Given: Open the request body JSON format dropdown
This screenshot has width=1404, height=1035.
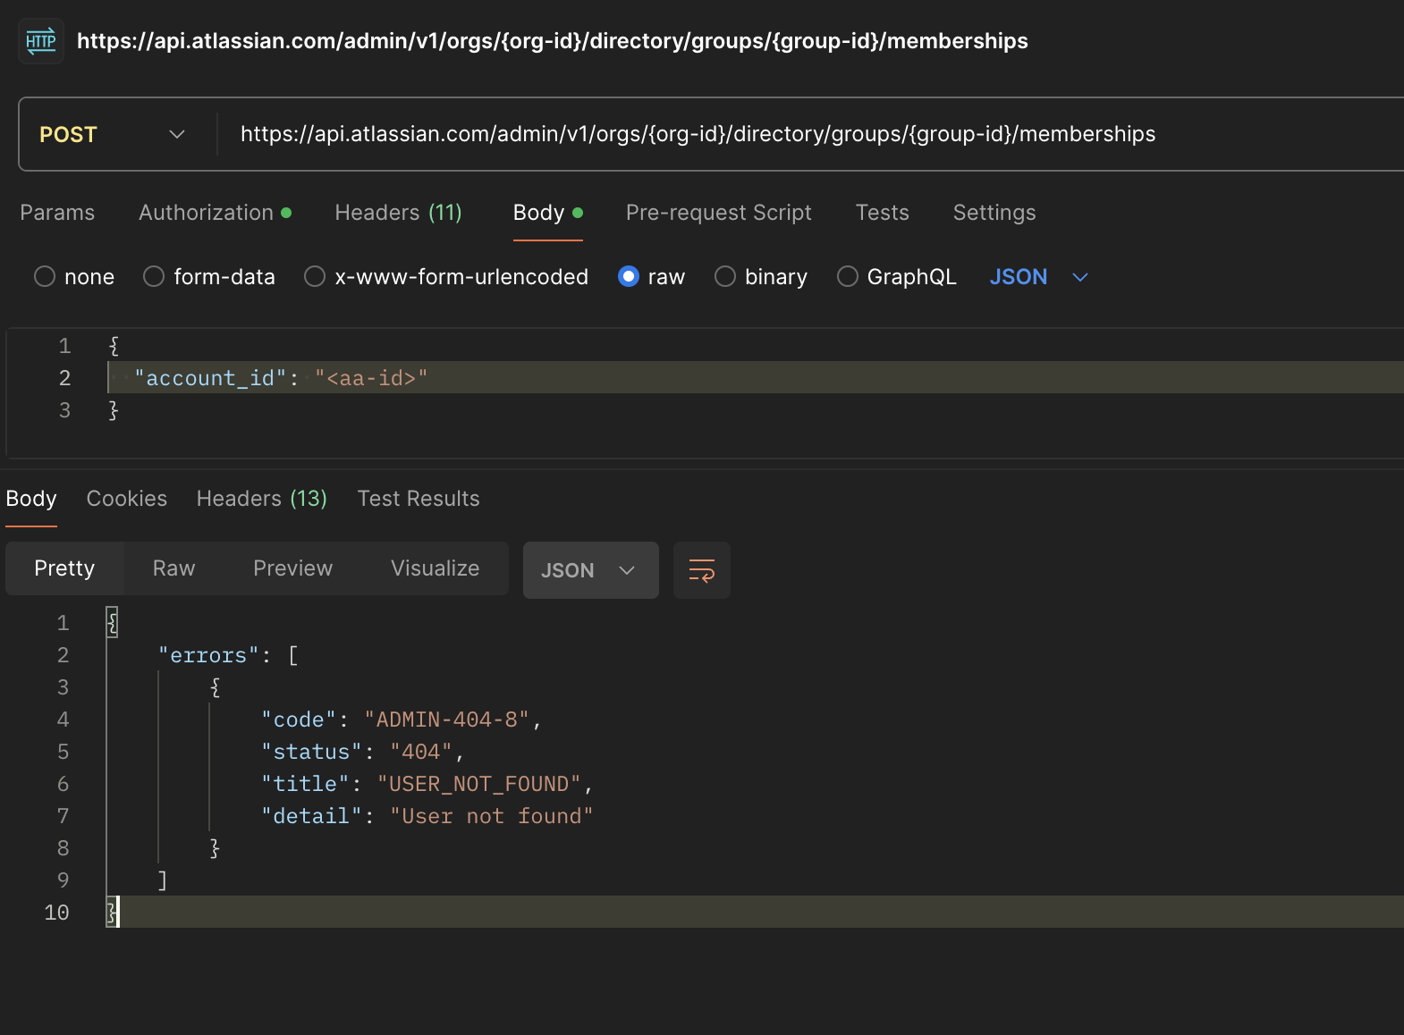Looking at the screenshot, I should (x=1038, y=277).
